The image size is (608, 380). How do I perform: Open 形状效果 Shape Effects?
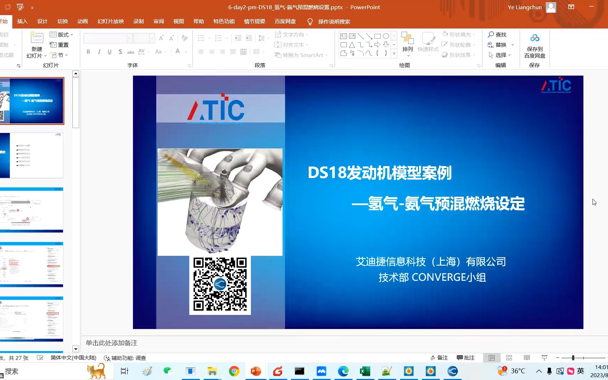click(458, 55)
